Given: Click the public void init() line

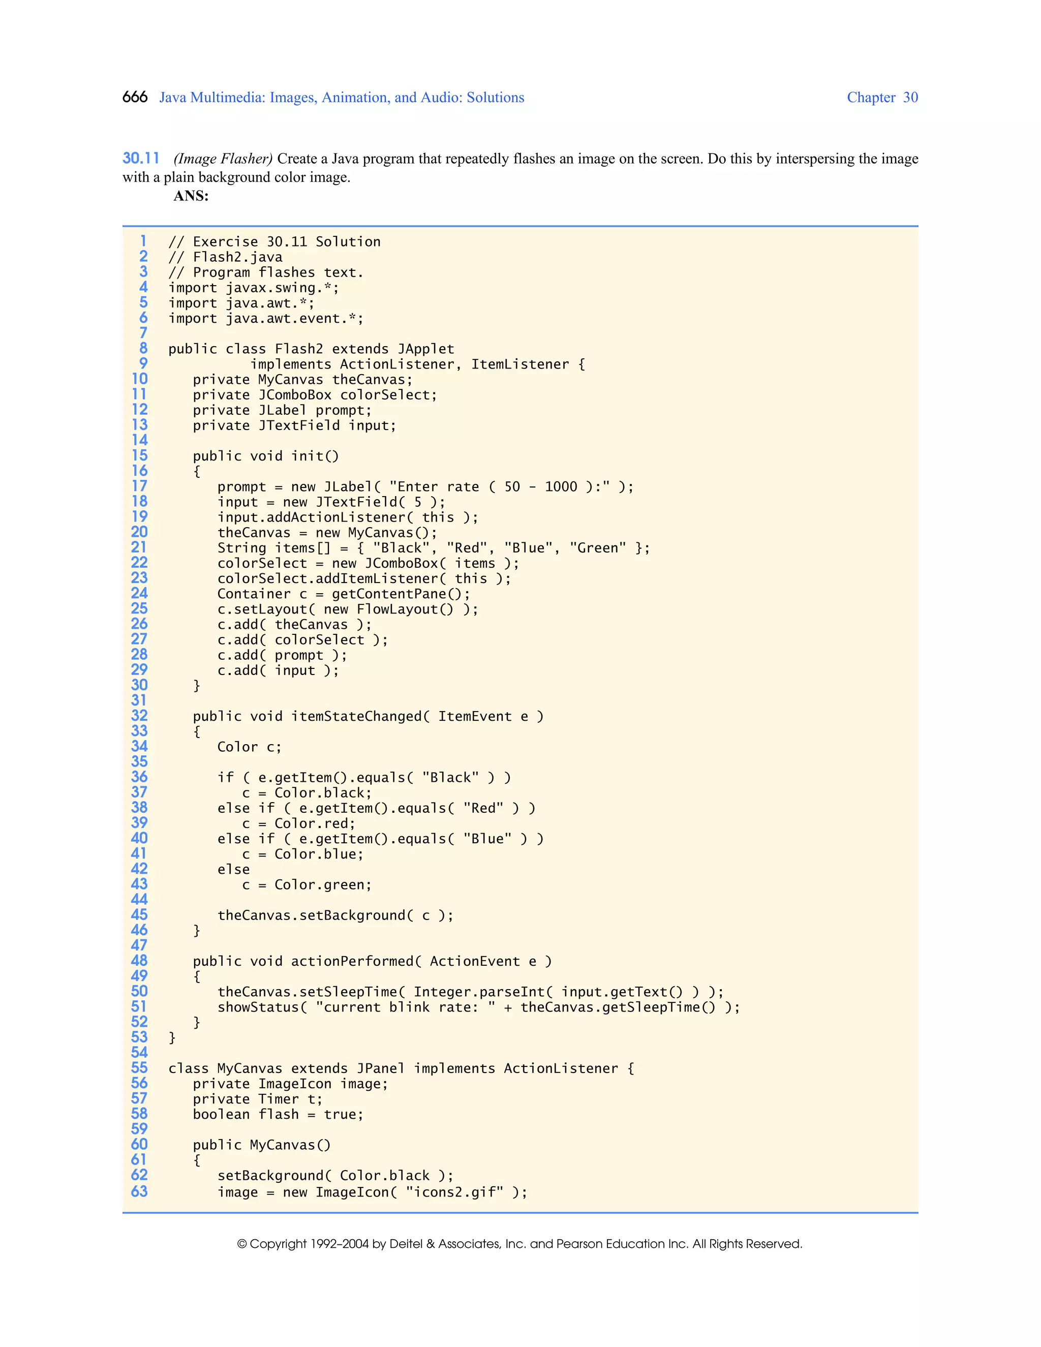Looking at the screenshot, I should [266, 456].
